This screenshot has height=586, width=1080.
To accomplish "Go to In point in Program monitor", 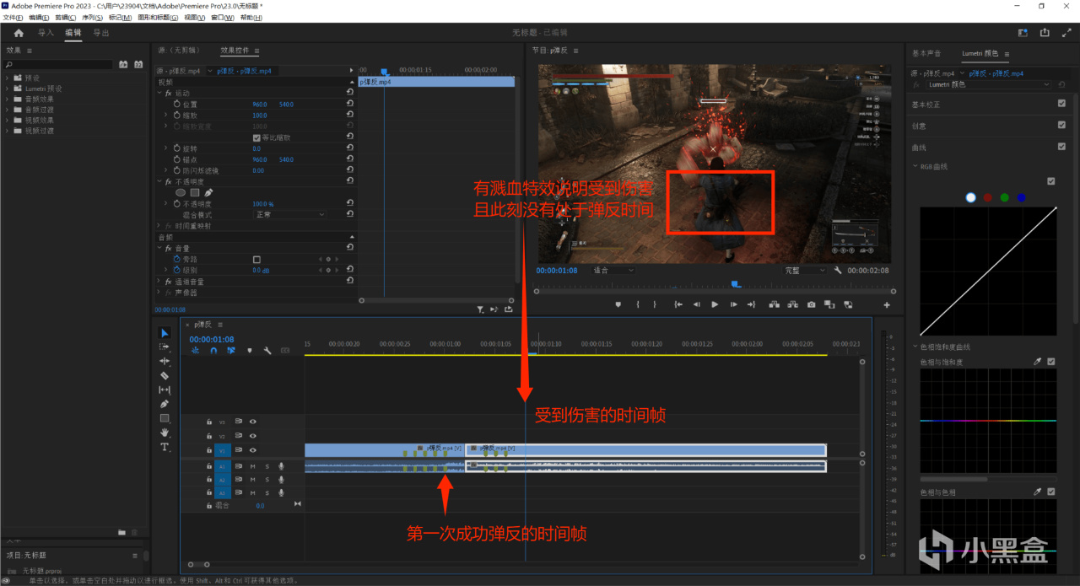I will (x=678, y=304).
